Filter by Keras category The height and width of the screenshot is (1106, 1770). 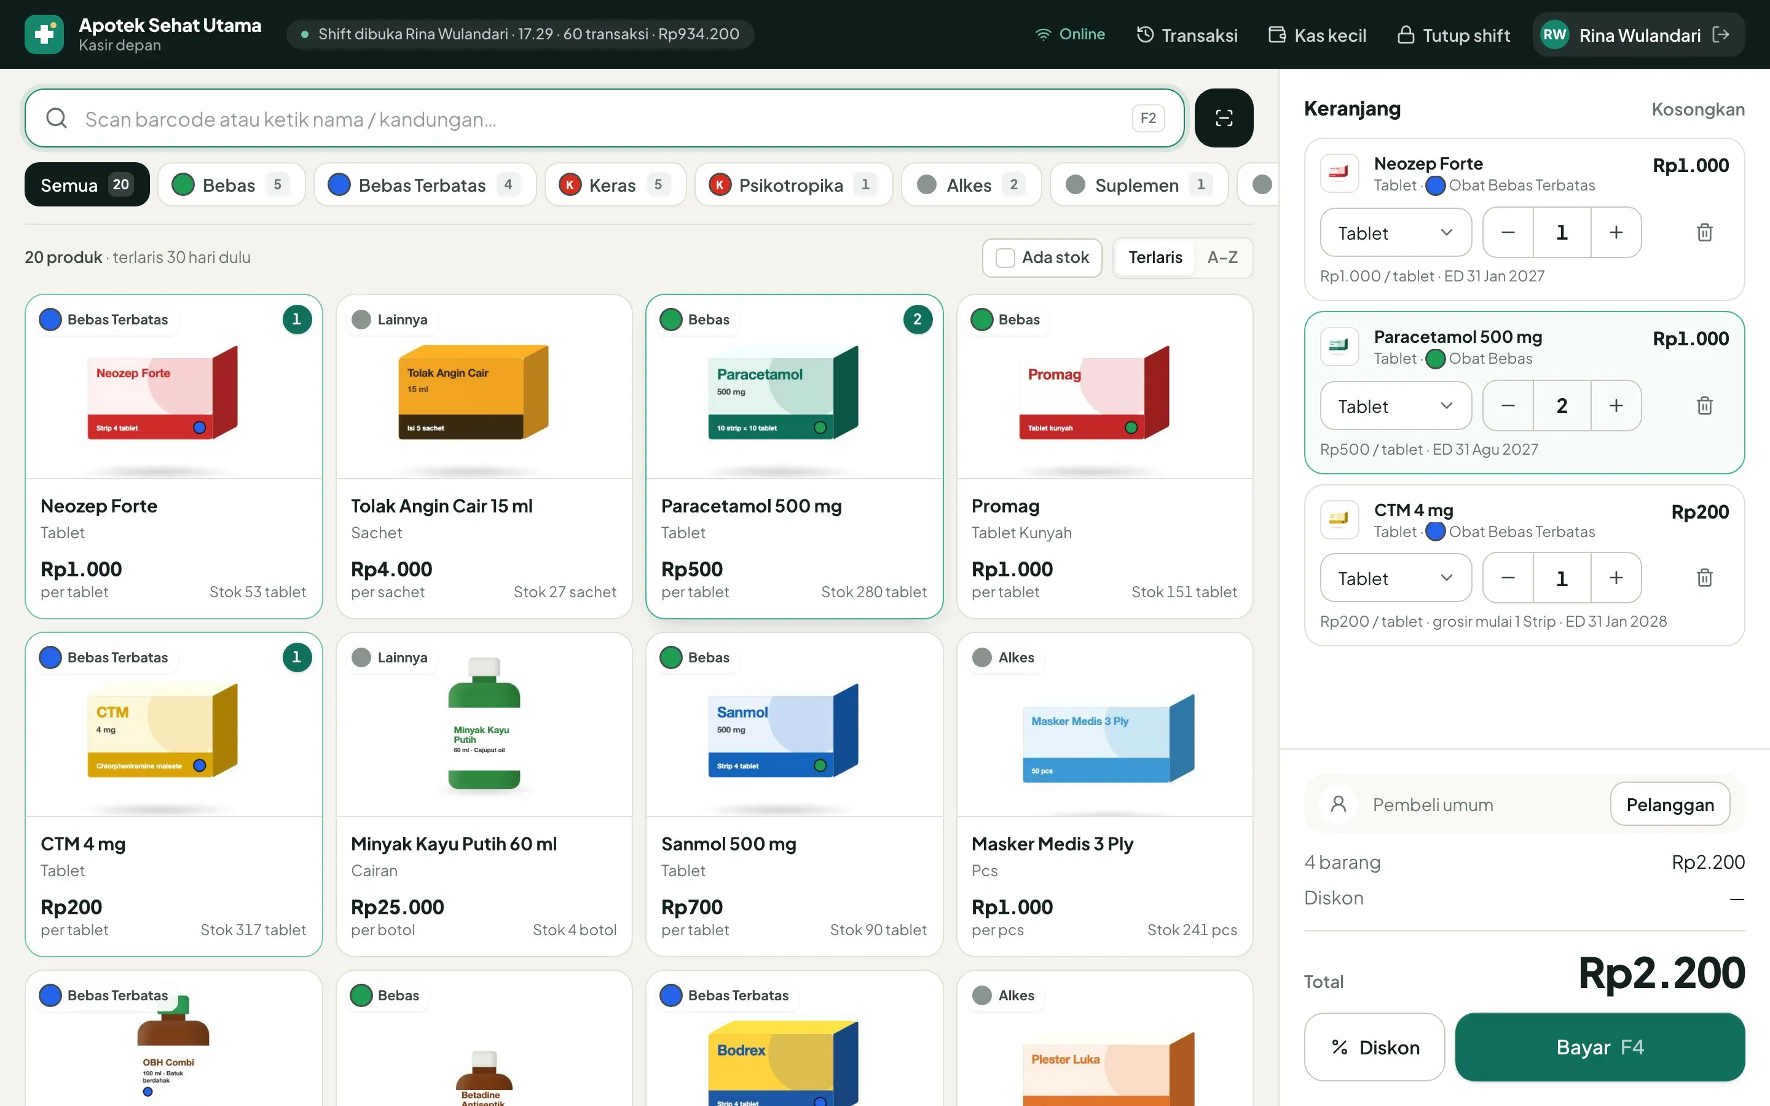tap(615, 184)
